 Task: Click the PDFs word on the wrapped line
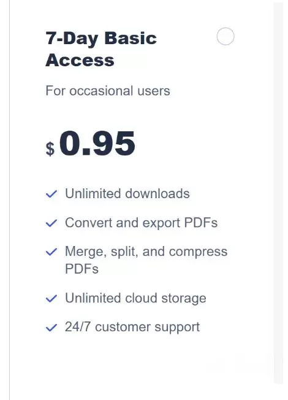tap(82, 269)
